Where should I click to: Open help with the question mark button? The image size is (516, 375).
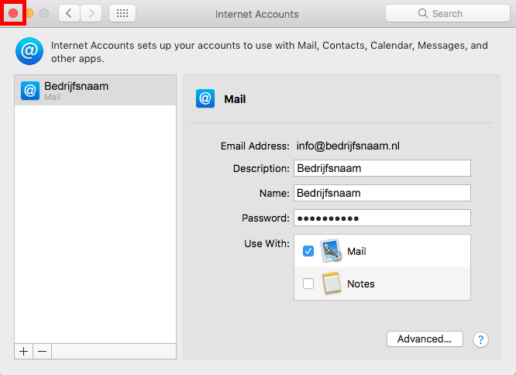pyautogui.click(x=480, y=339)
